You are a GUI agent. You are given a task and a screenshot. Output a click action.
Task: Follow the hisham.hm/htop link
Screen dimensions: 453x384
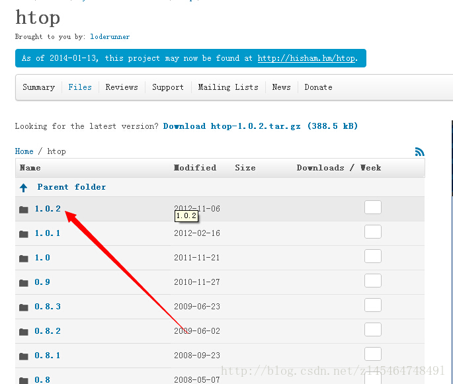(x=308, y=58)
